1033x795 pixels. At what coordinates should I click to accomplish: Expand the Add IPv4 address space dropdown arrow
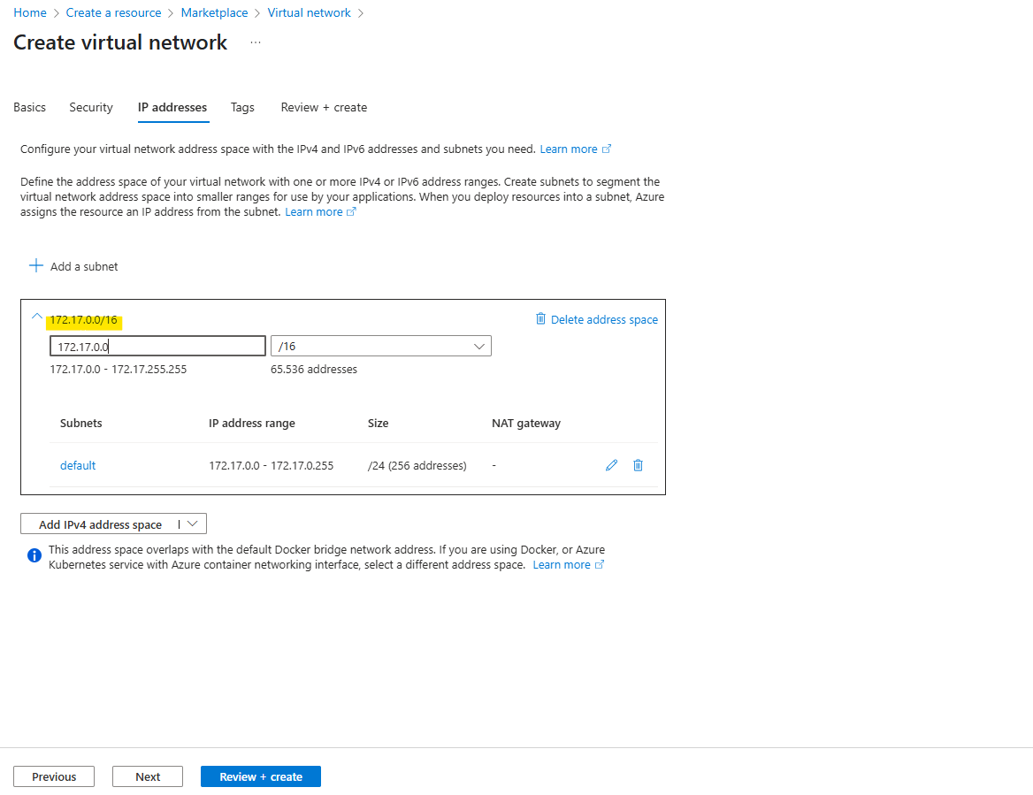[193, 524]
